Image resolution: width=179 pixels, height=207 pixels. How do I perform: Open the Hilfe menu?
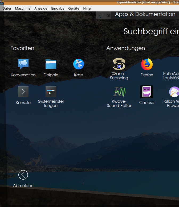click(87, 8)
